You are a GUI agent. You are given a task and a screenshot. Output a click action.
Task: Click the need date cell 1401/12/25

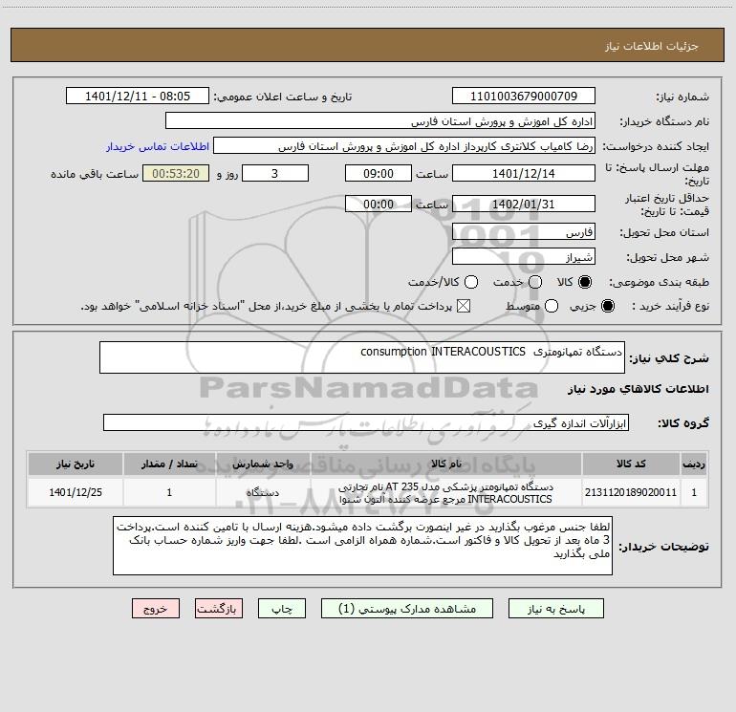point(76,492)
